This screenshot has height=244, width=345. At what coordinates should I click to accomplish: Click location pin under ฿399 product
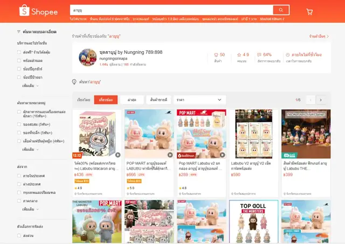click(x=285, y=194)
